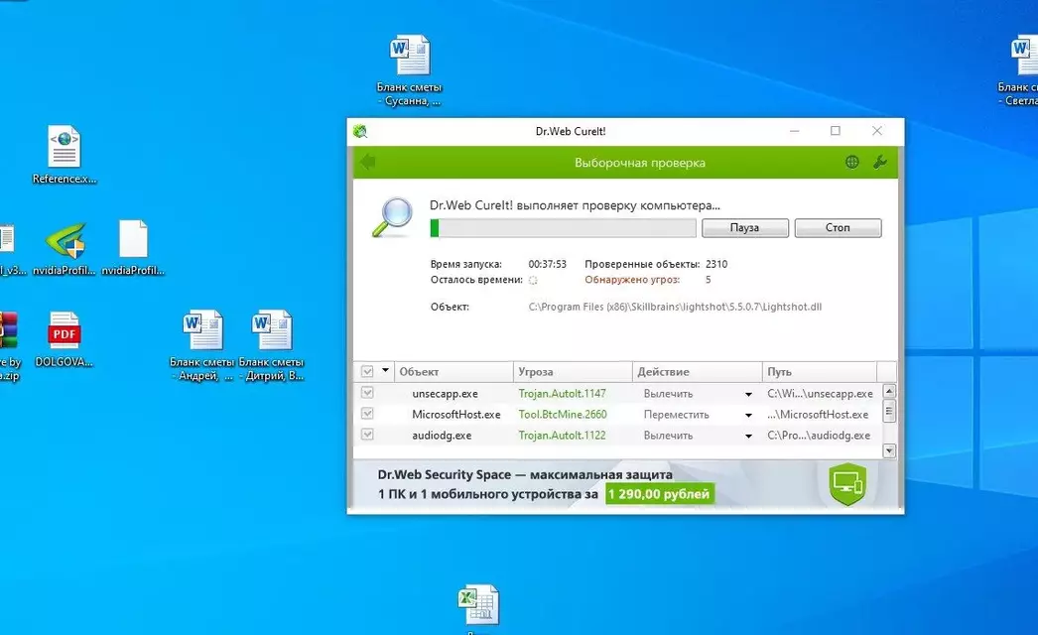Image resolution: width=1038 pixels, height=635 pixels.
Task: Click the threat list scroll up arrow
Action: coord(889,391)
